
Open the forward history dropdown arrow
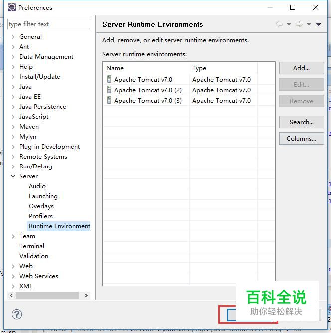[x=309, y=24]
